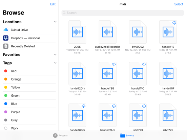
Task: Open iCloud Drive location
Action: point(29,30)
